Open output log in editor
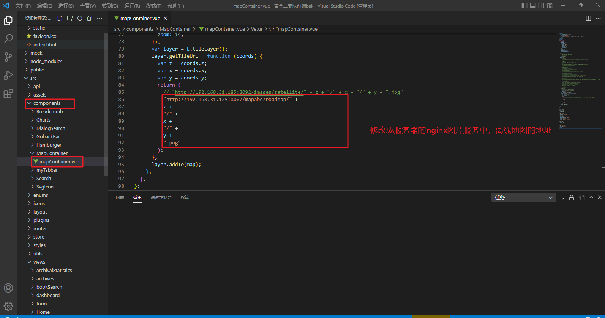 coord(581,198)
